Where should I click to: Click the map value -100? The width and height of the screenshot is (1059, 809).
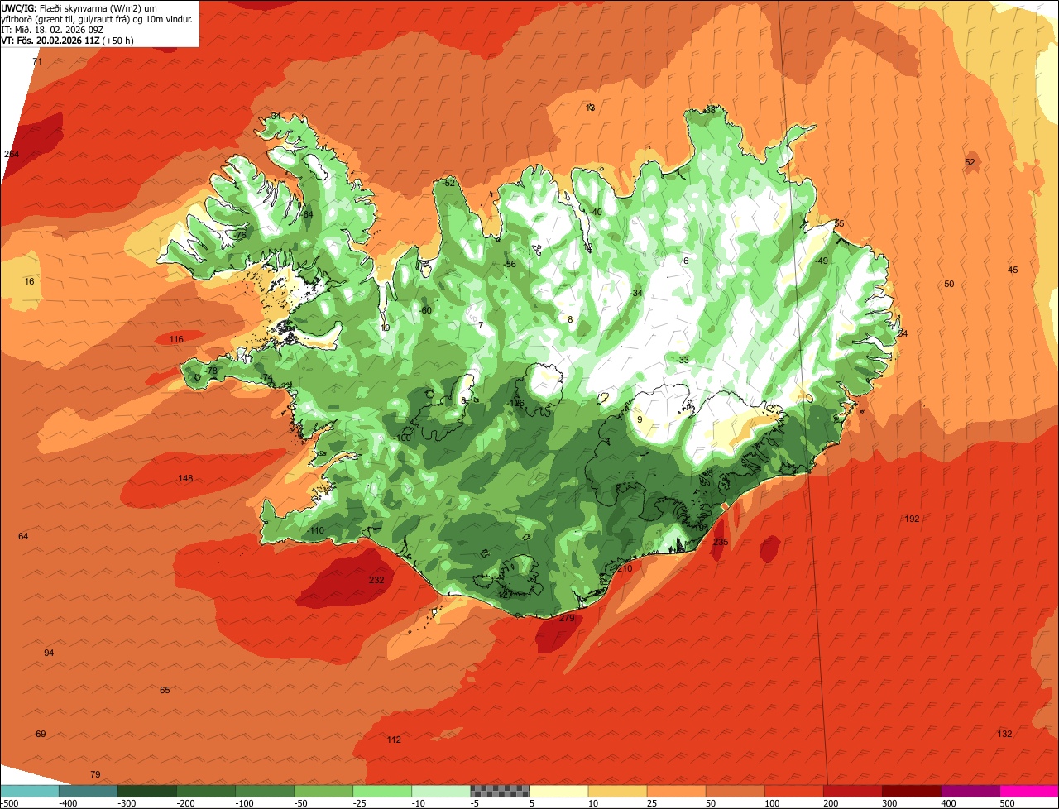402,438
